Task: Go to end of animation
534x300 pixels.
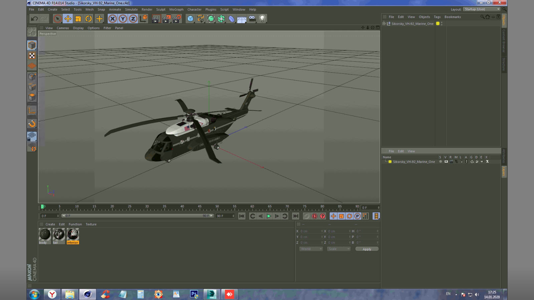Action: [x=295, y=216]
